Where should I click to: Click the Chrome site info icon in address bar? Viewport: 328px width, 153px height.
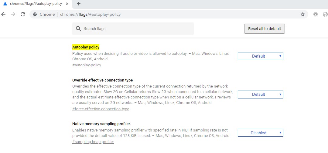35,14
